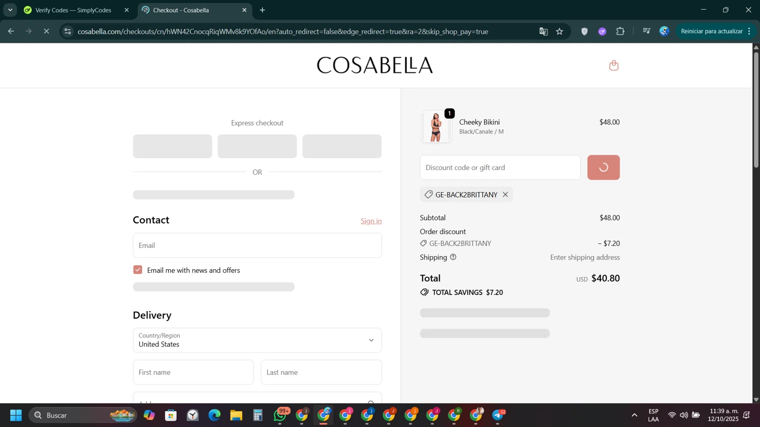Viewport: 760px width, 427px height.
Task: Open Calculator from the taskbar
Action: [x=258, y=415]
